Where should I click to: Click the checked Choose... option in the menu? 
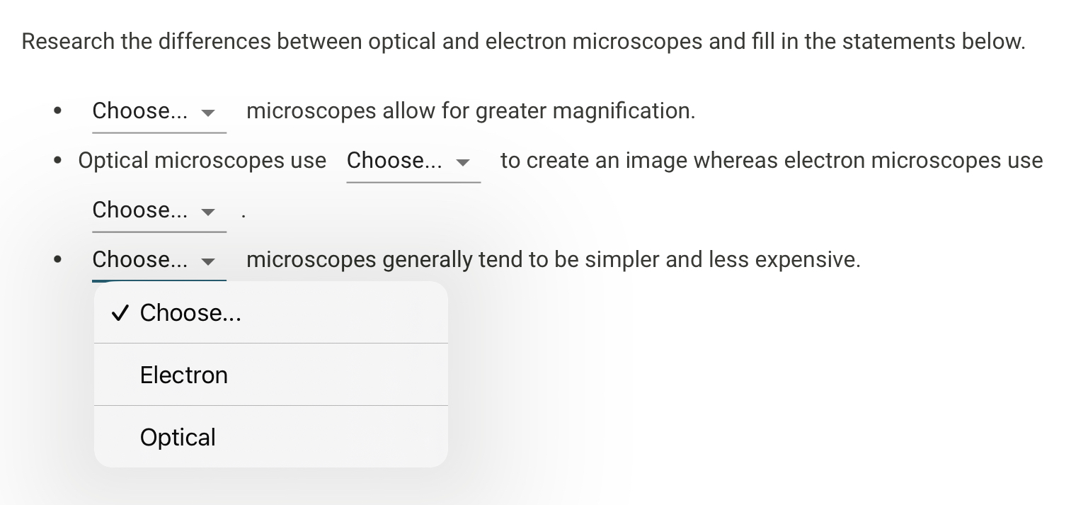[190, 312]
